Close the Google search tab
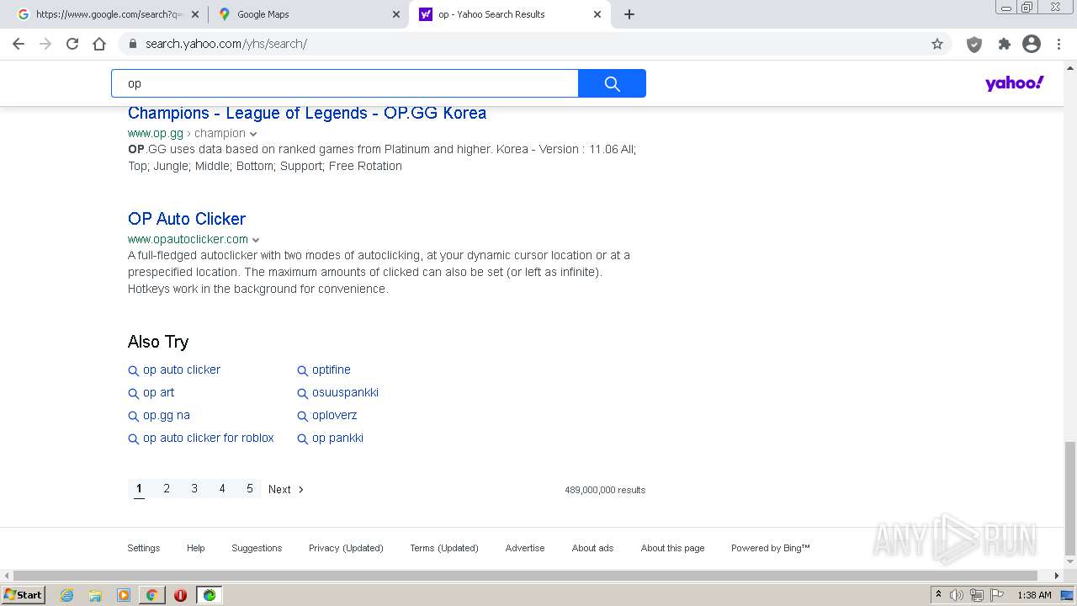 pos(195,14)
